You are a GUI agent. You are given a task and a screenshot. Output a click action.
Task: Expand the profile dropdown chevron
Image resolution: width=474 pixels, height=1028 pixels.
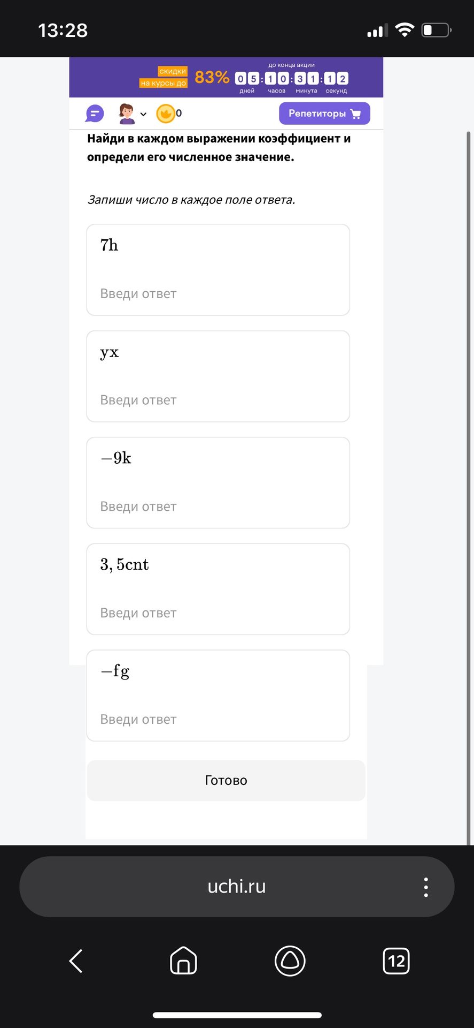143,114
